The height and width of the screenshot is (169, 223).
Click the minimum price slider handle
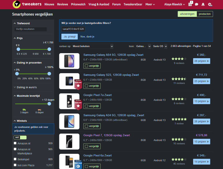click(18, 49)
